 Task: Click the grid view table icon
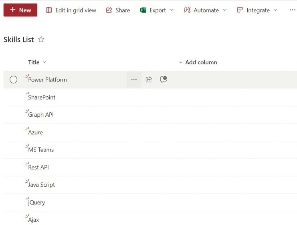(x=49, y=10)
